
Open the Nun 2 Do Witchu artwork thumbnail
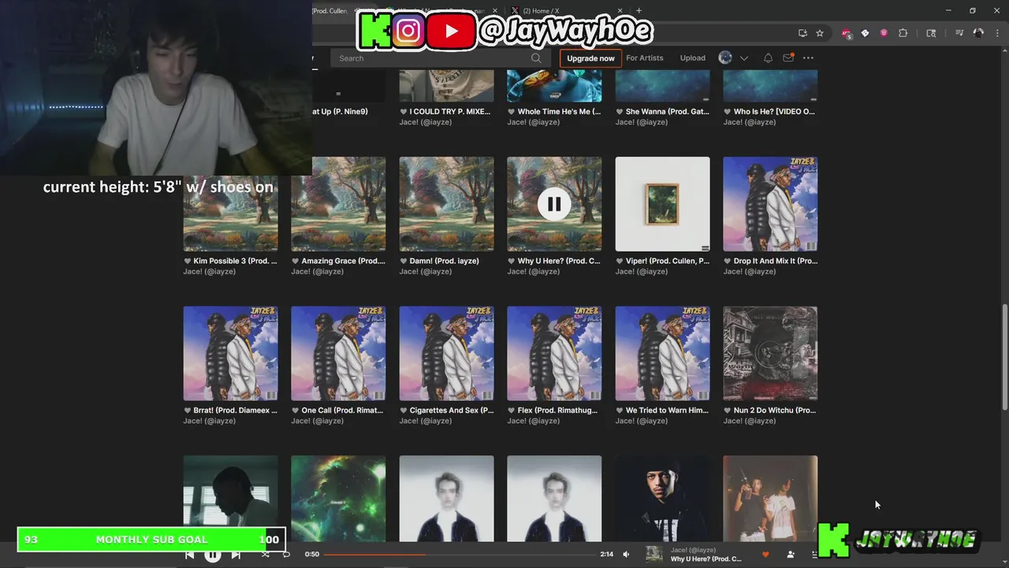tap(770, 353)
